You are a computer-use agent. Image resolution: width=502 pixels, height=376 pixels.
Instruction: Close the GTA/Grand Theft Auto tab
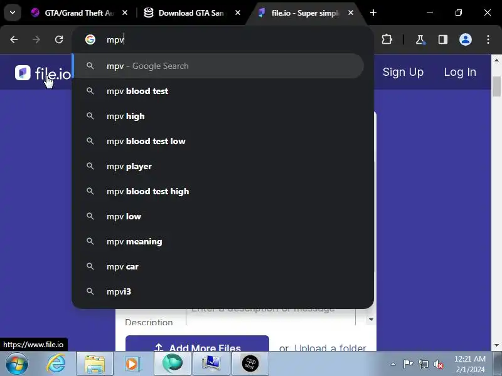(125, 13)
